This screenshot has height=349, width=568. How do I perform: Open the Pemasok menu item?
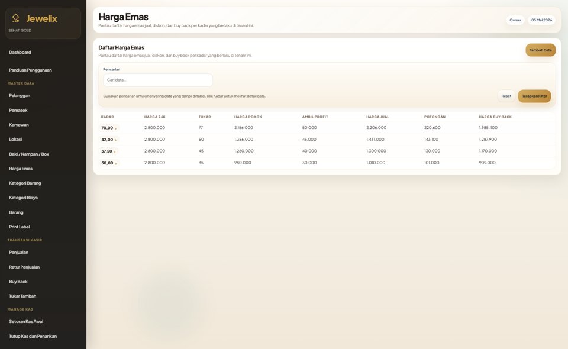pyautogui.click(x=18, y=110)
